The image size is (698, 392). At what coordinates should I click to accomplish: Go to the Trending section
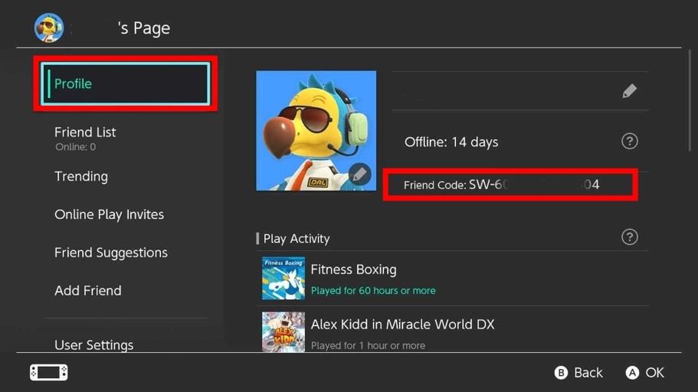pos(81,176)
